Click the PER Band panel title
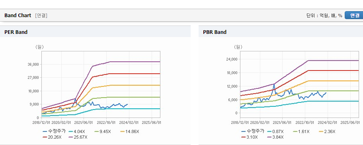Image resolution: width=363 pixels, height=145 pixels. tap(16, 32)
